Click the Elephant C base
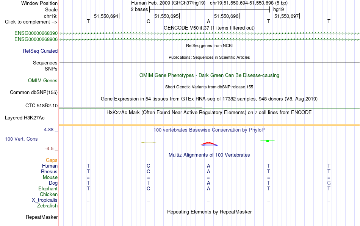 click(148, 189)
